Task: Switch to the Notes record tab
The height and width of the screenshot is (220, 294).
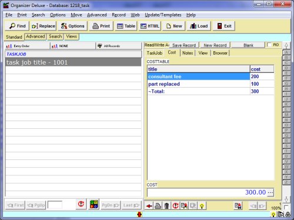Action: pos(188,53)
